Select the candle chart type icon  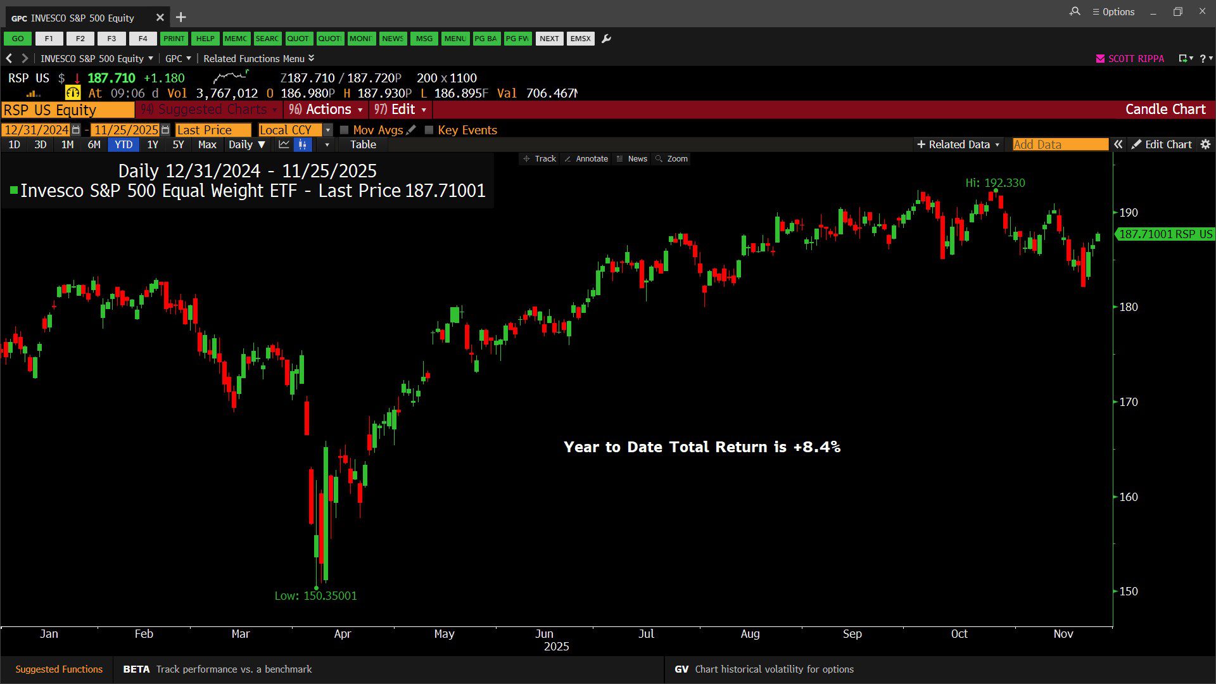[303, 144]
